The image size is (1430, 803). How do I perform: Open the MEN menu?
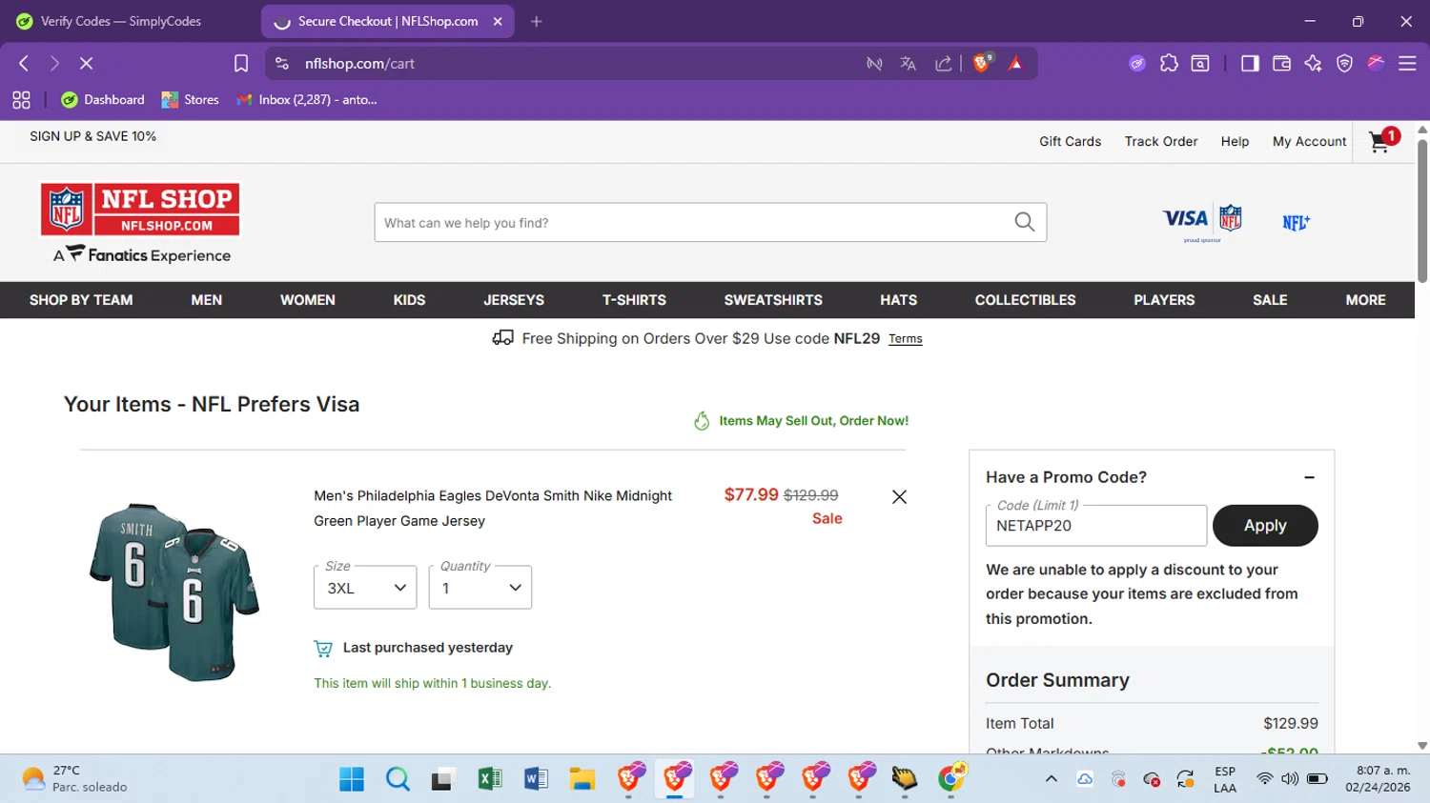point(206,300)
